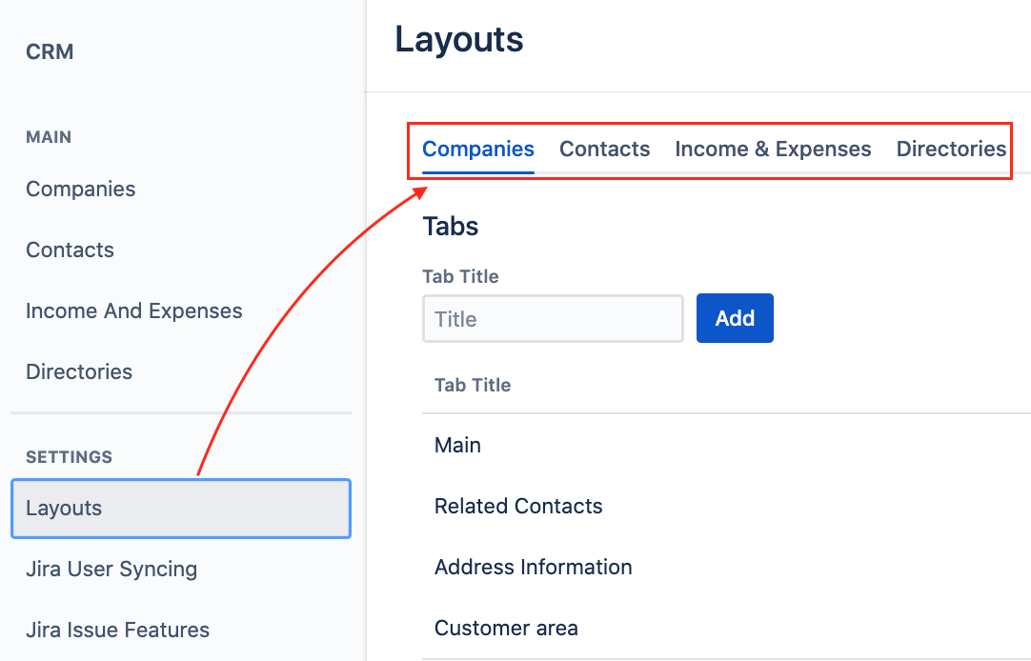Click the CRM sidebar header
Image resolution: width=1031 pixels, height=661 pixels.
pyautogui.click(x=50, y=52)
